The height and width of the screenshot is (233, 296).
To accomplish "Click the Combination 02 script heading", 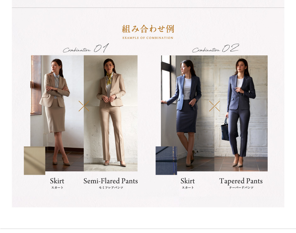I will pos(216,48).
